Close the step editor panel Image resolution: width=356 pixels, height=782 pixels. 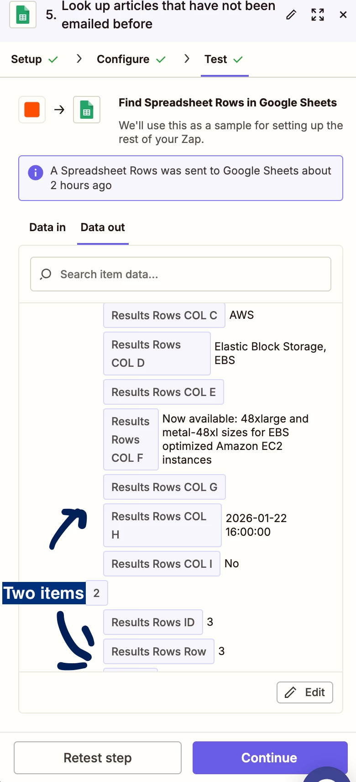coord(343,15)
